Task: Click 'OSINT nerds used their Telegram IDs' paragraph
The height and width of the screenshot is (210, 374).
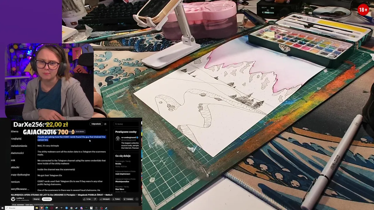Action: (x=70, y=183)
